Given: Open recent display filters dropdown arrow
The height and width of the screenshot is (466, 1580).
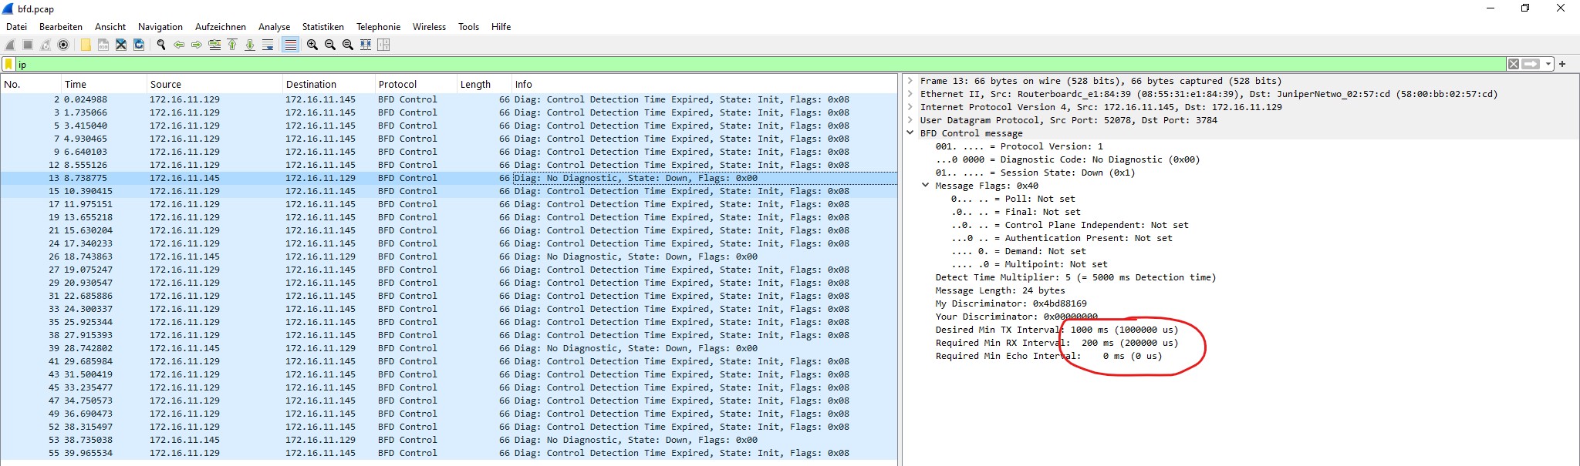Looking at the screenshot, I should [x=1548, y=64].
